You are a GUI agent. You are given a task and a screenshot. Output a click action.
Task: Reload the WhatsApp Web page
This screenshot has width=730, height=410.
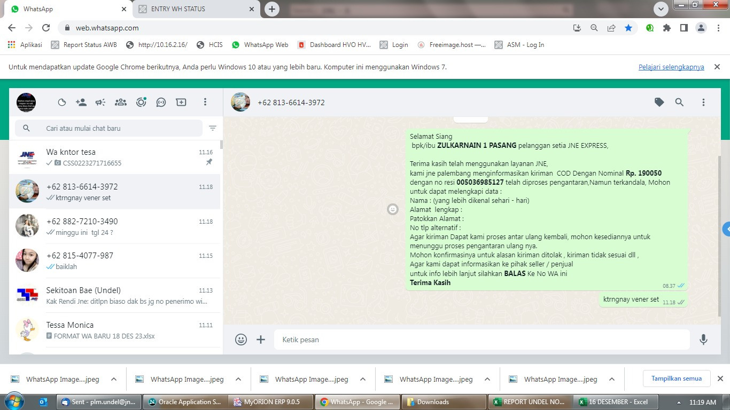[46, 28]
